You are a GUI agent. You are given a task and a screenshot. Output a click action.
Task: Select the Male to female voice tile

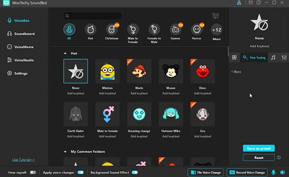107,114
